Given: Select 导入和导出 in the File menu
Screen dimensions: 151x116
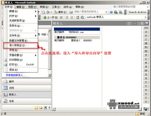Looking at the screenshot, I should (x=20, y=45).
